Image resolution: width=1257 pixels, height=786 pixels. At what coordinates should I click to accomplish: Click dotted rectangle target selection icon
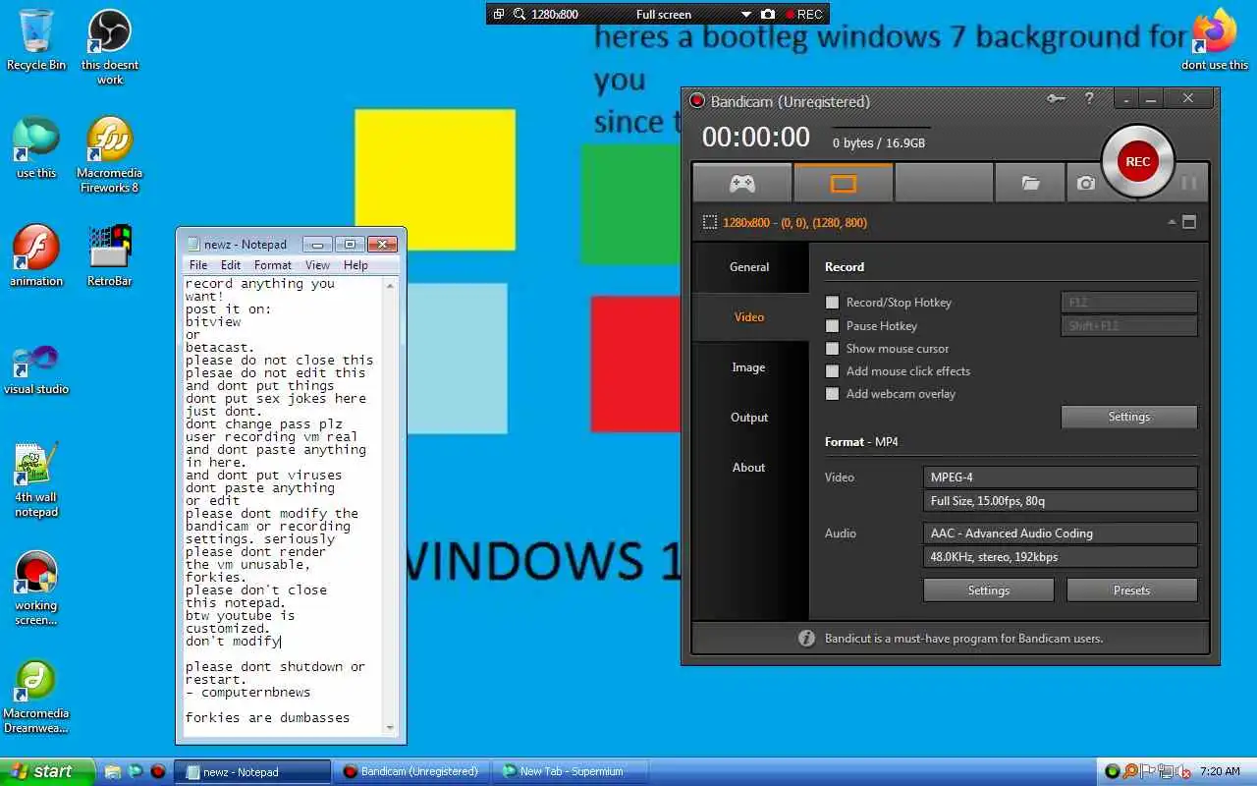click(710, 223)
